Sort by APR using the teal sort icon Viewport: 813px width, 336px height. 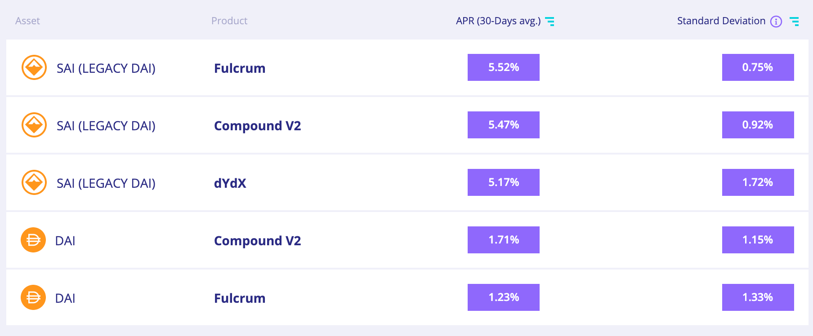click(549, 21)
